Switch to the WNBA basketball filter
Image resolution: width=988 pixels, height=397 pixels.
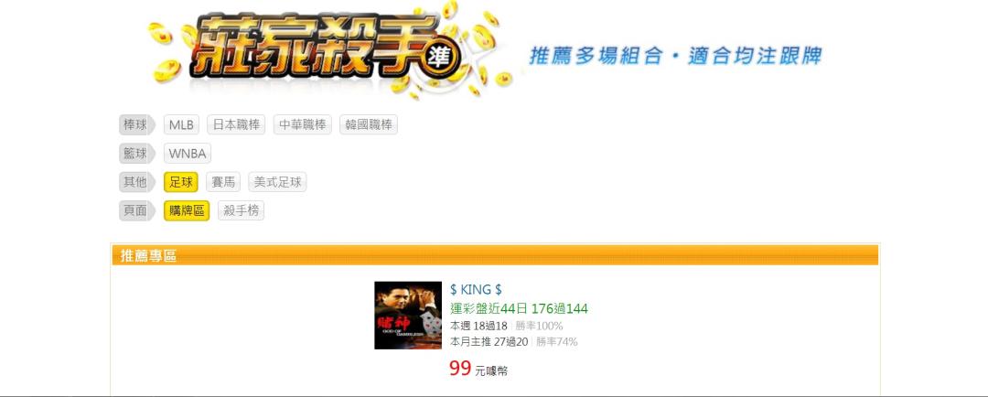click(188, 154)
